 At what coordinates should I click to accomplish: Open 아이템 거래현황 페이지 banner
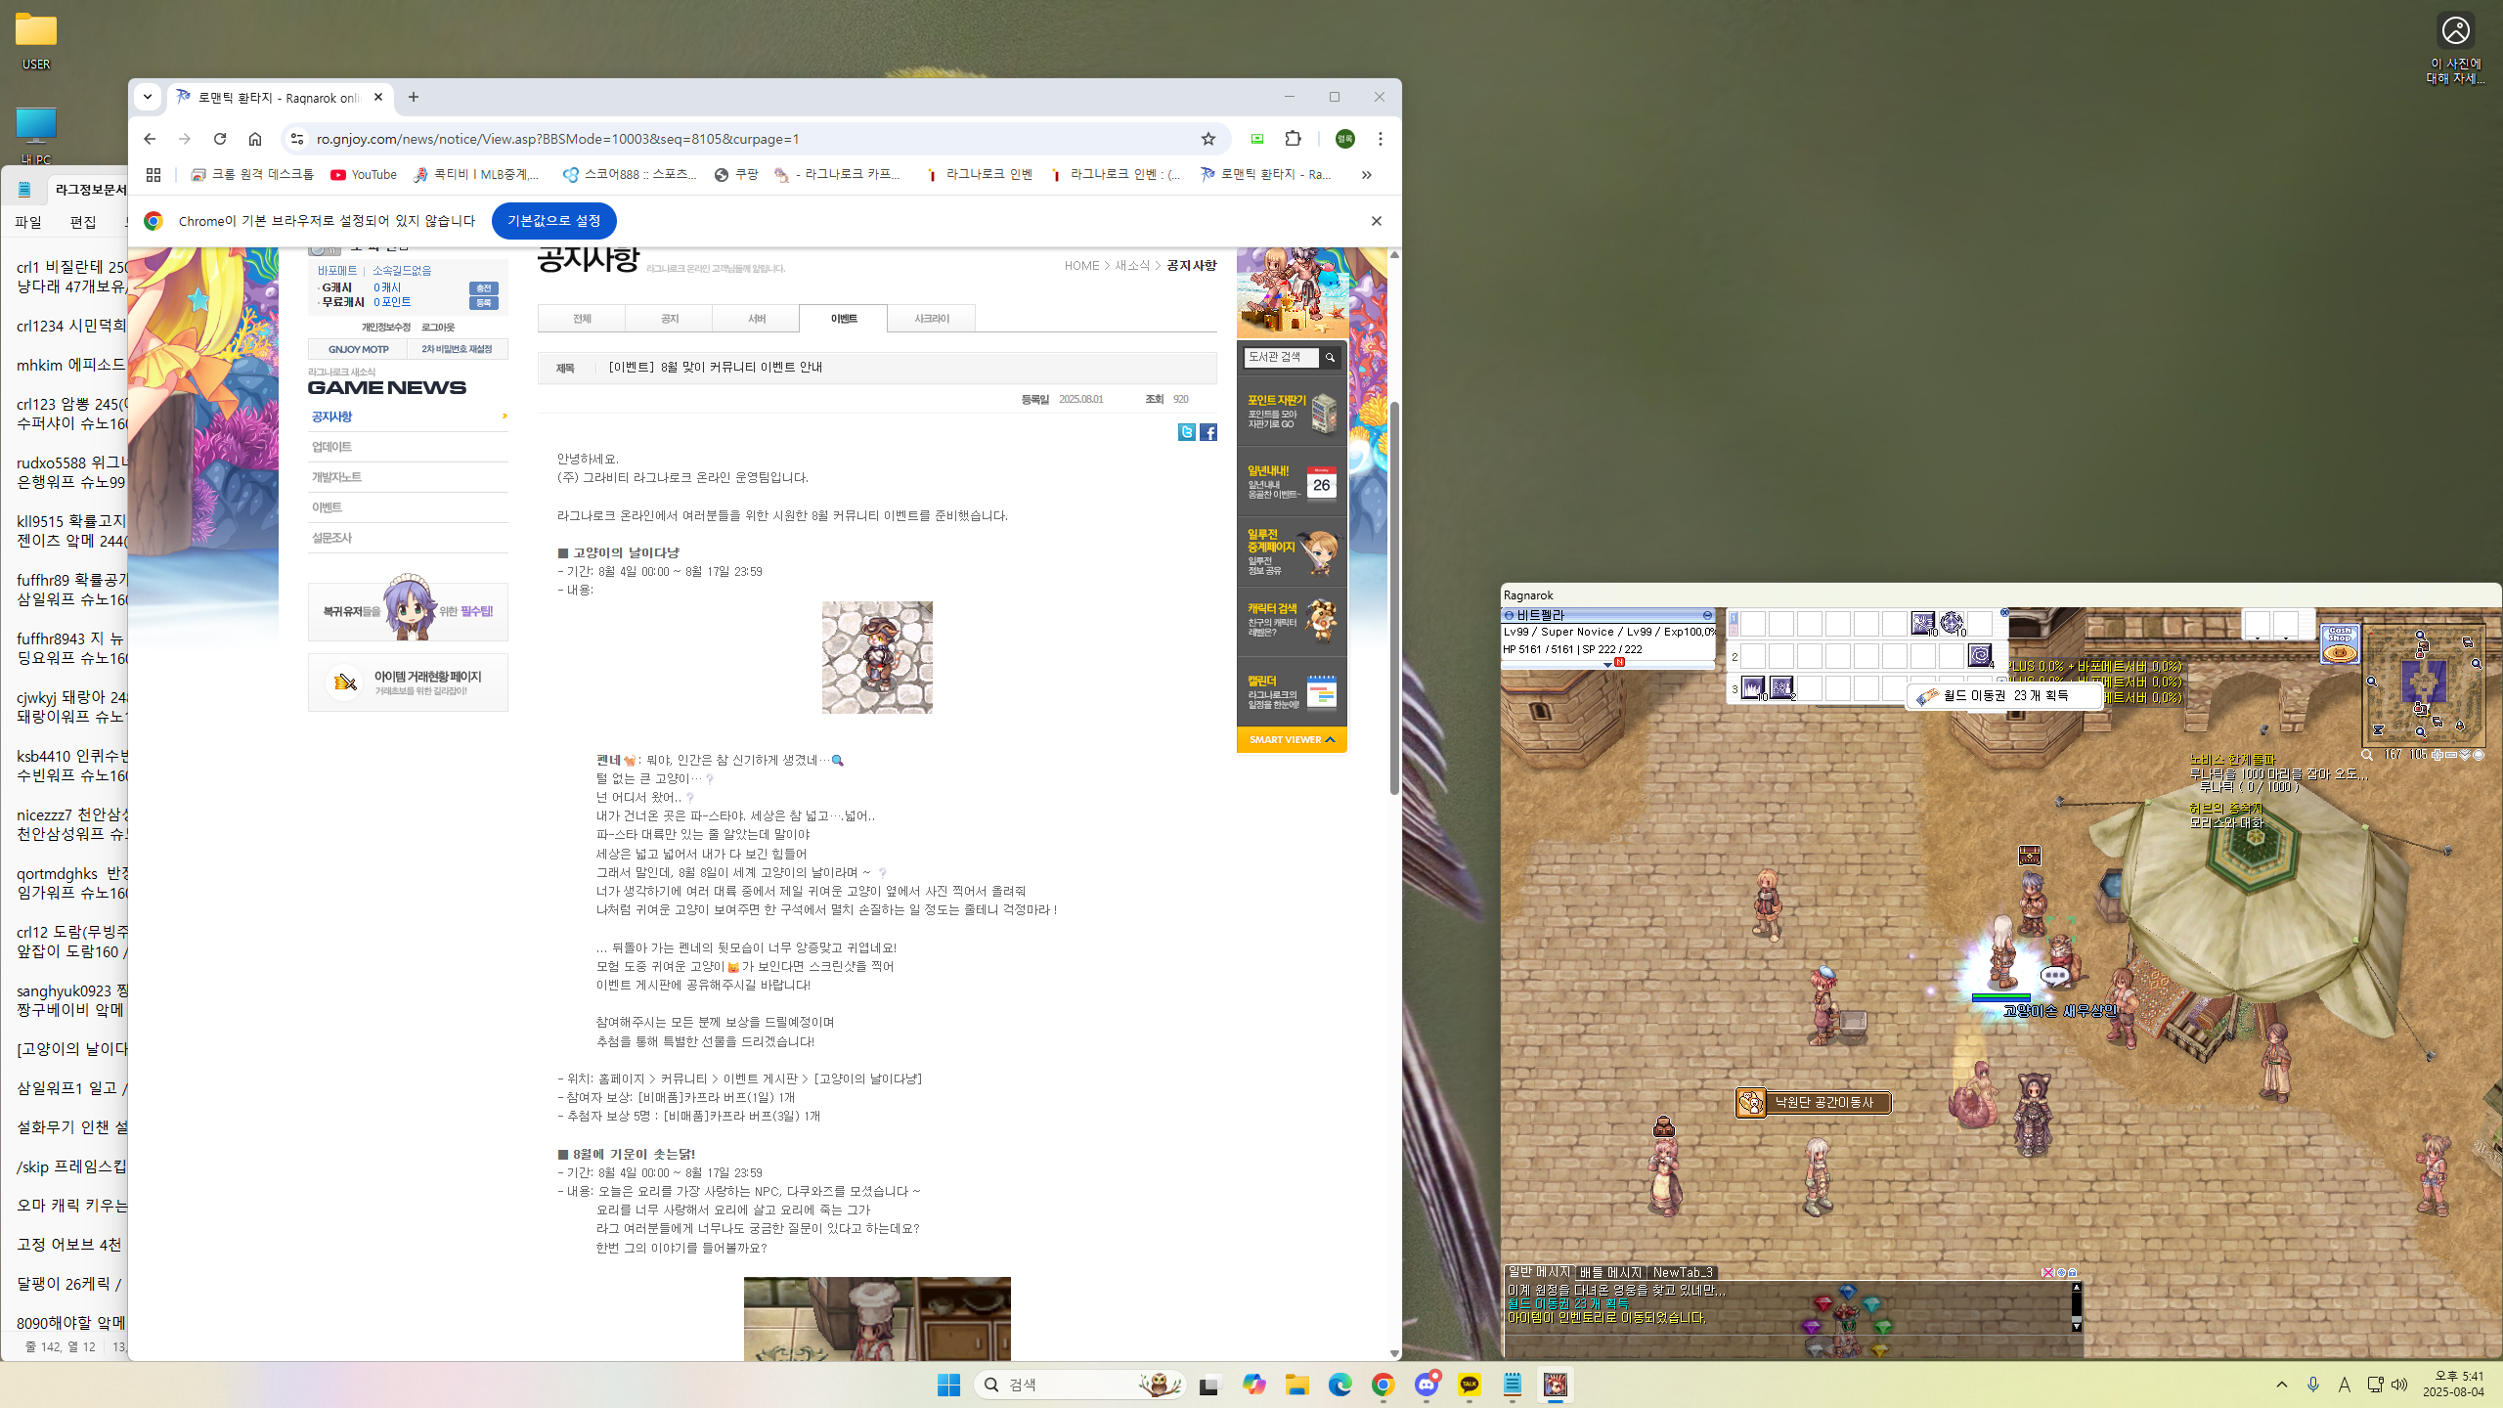click(x=408, y=682)
